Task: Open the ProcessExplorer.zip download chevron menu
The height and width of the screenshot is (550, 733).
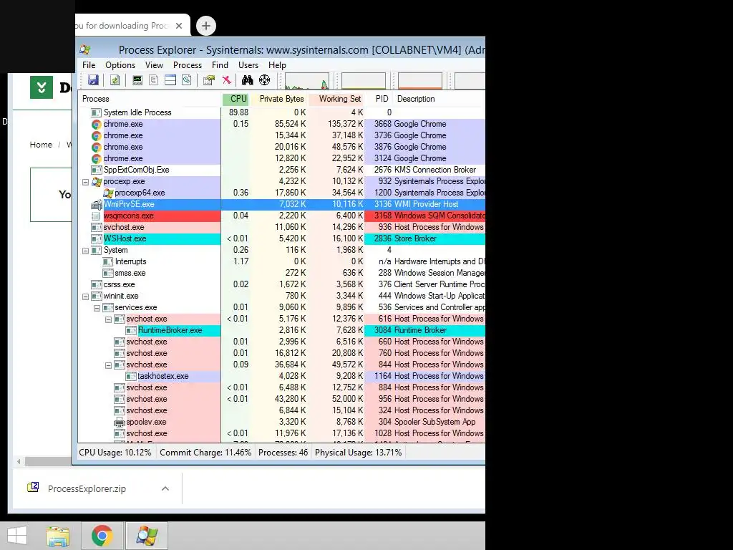Action: pyautogui.click(x=165, y=488)
